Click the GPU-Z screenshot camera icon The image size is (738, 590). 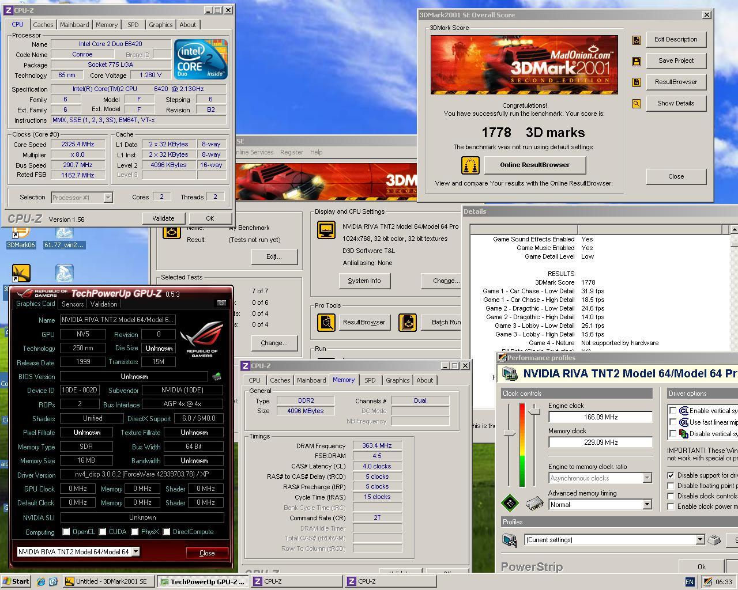point(221,303)
